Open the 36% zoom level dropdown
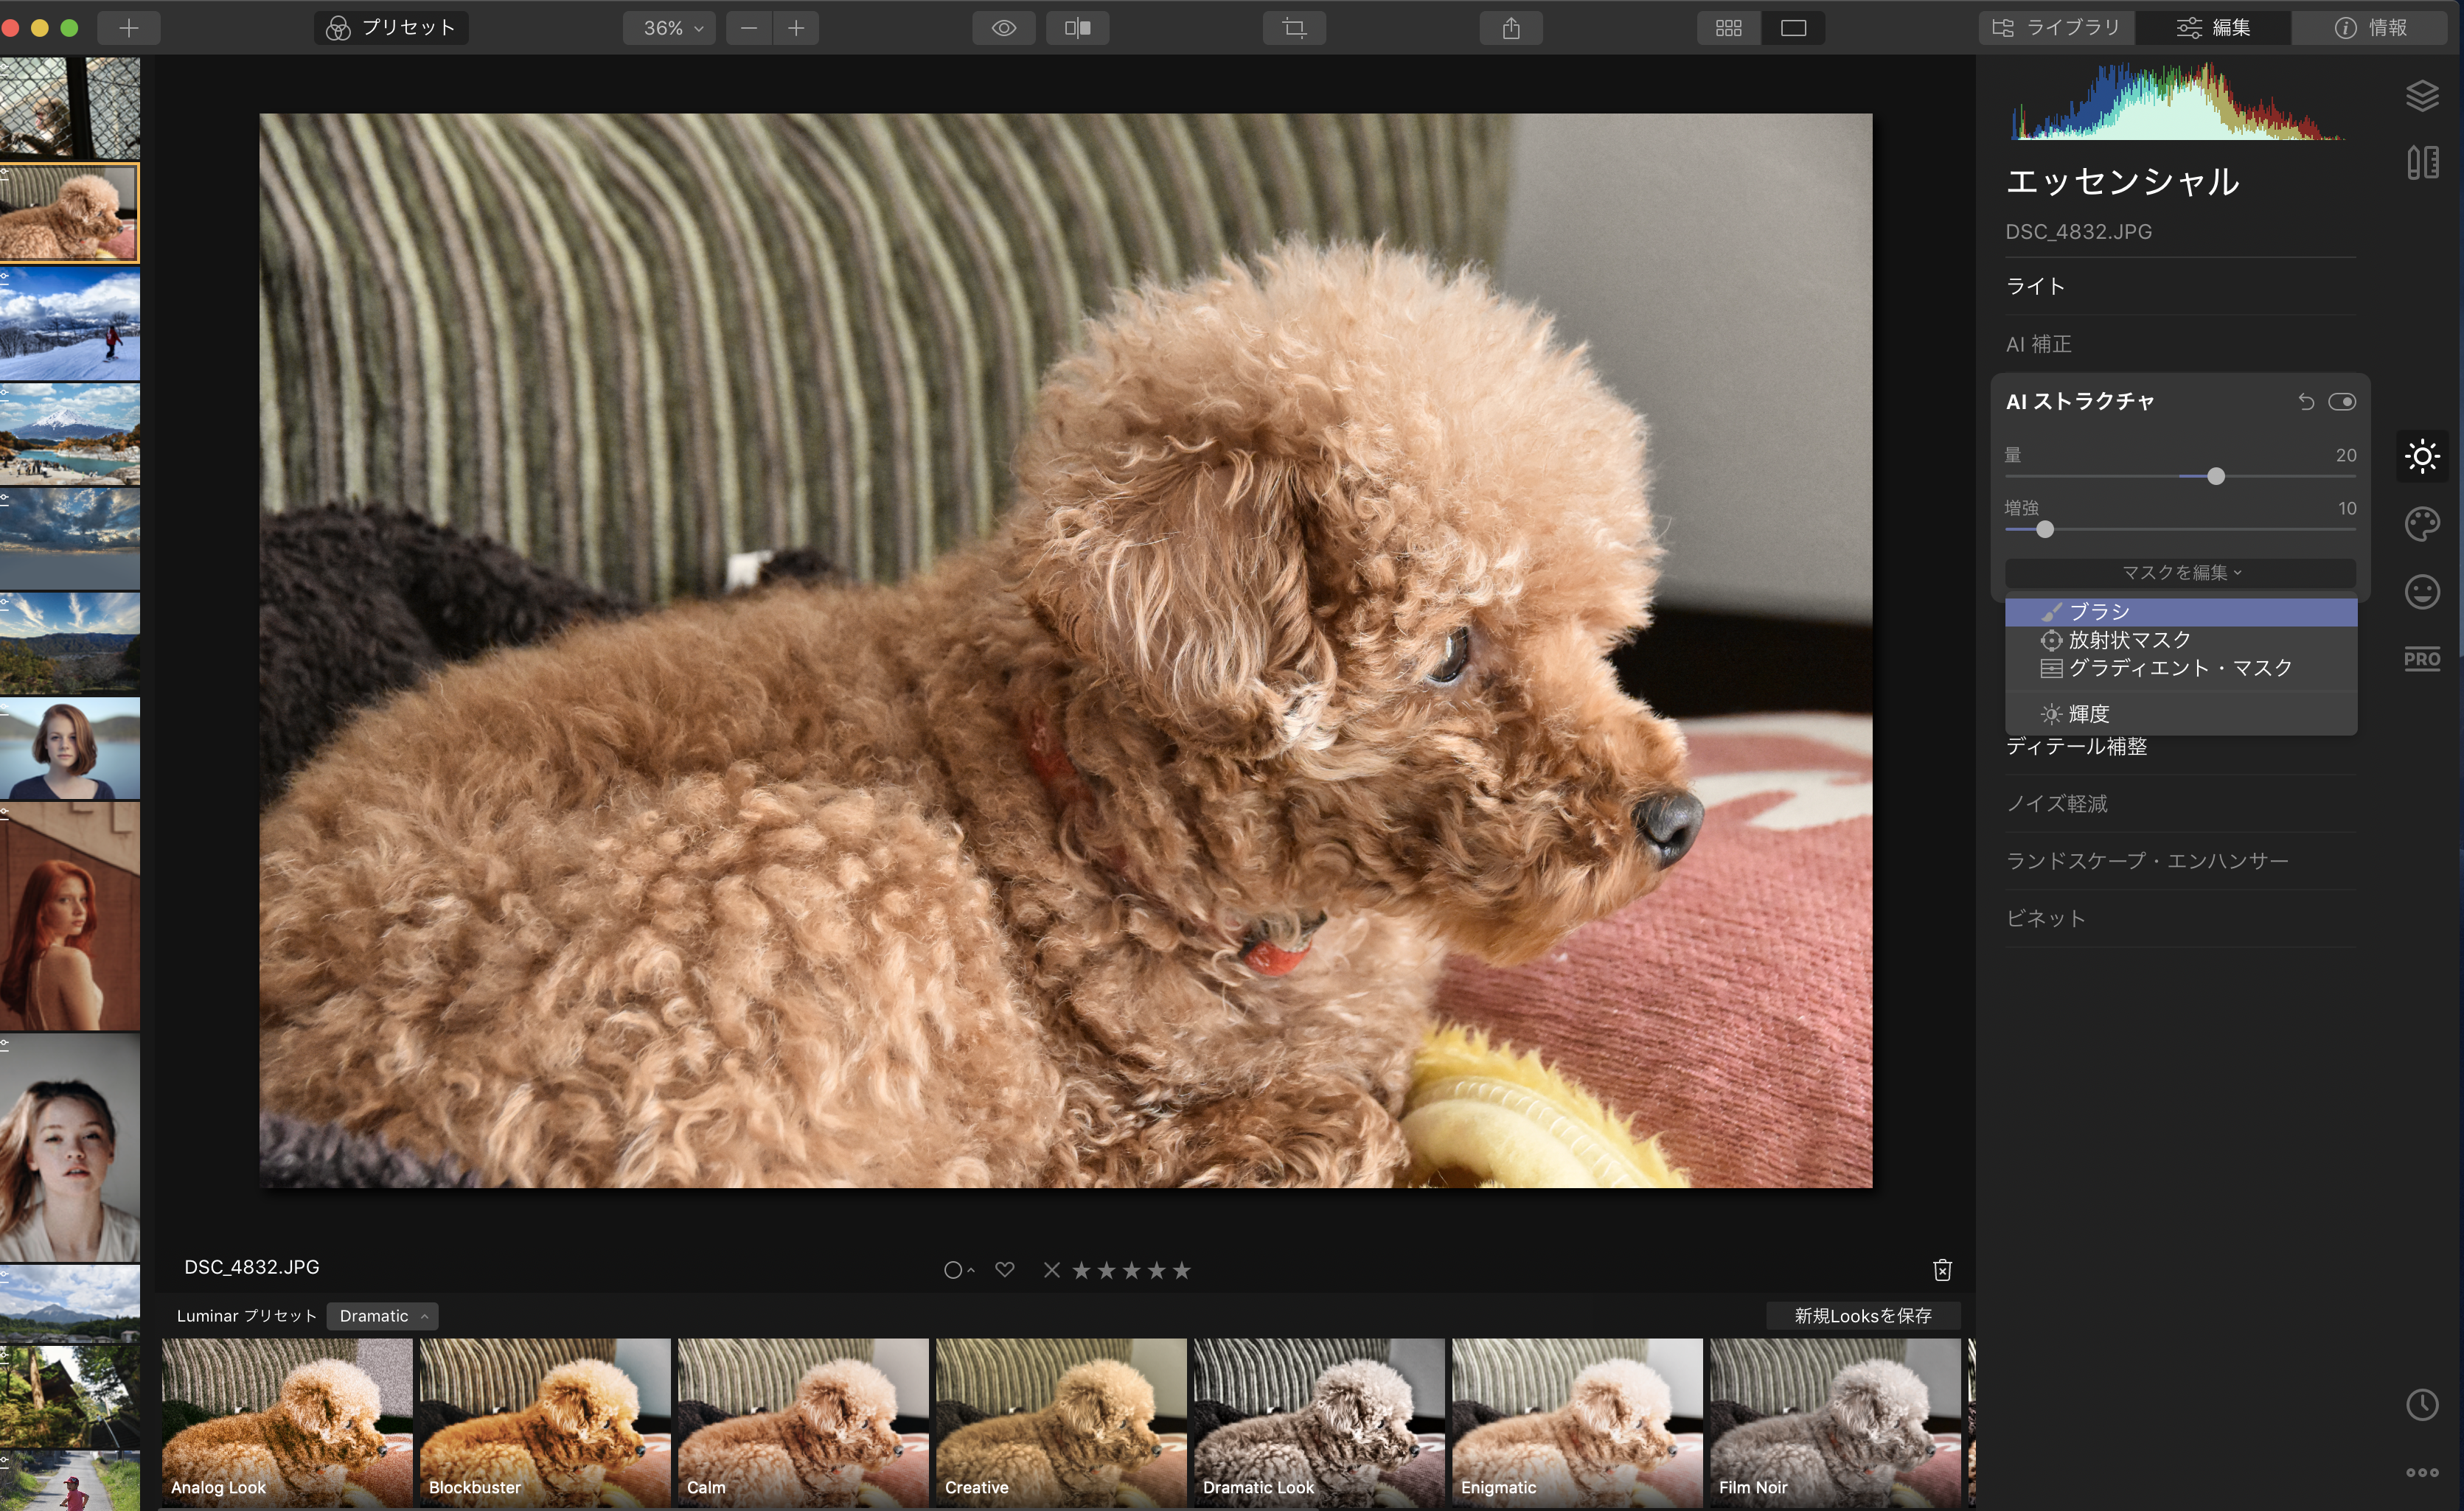 (671, 28)
